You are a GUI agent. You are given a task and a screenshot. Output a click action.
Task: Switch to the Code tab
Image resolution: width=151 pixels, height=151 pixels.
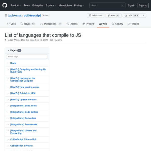[x=11, y=24]
